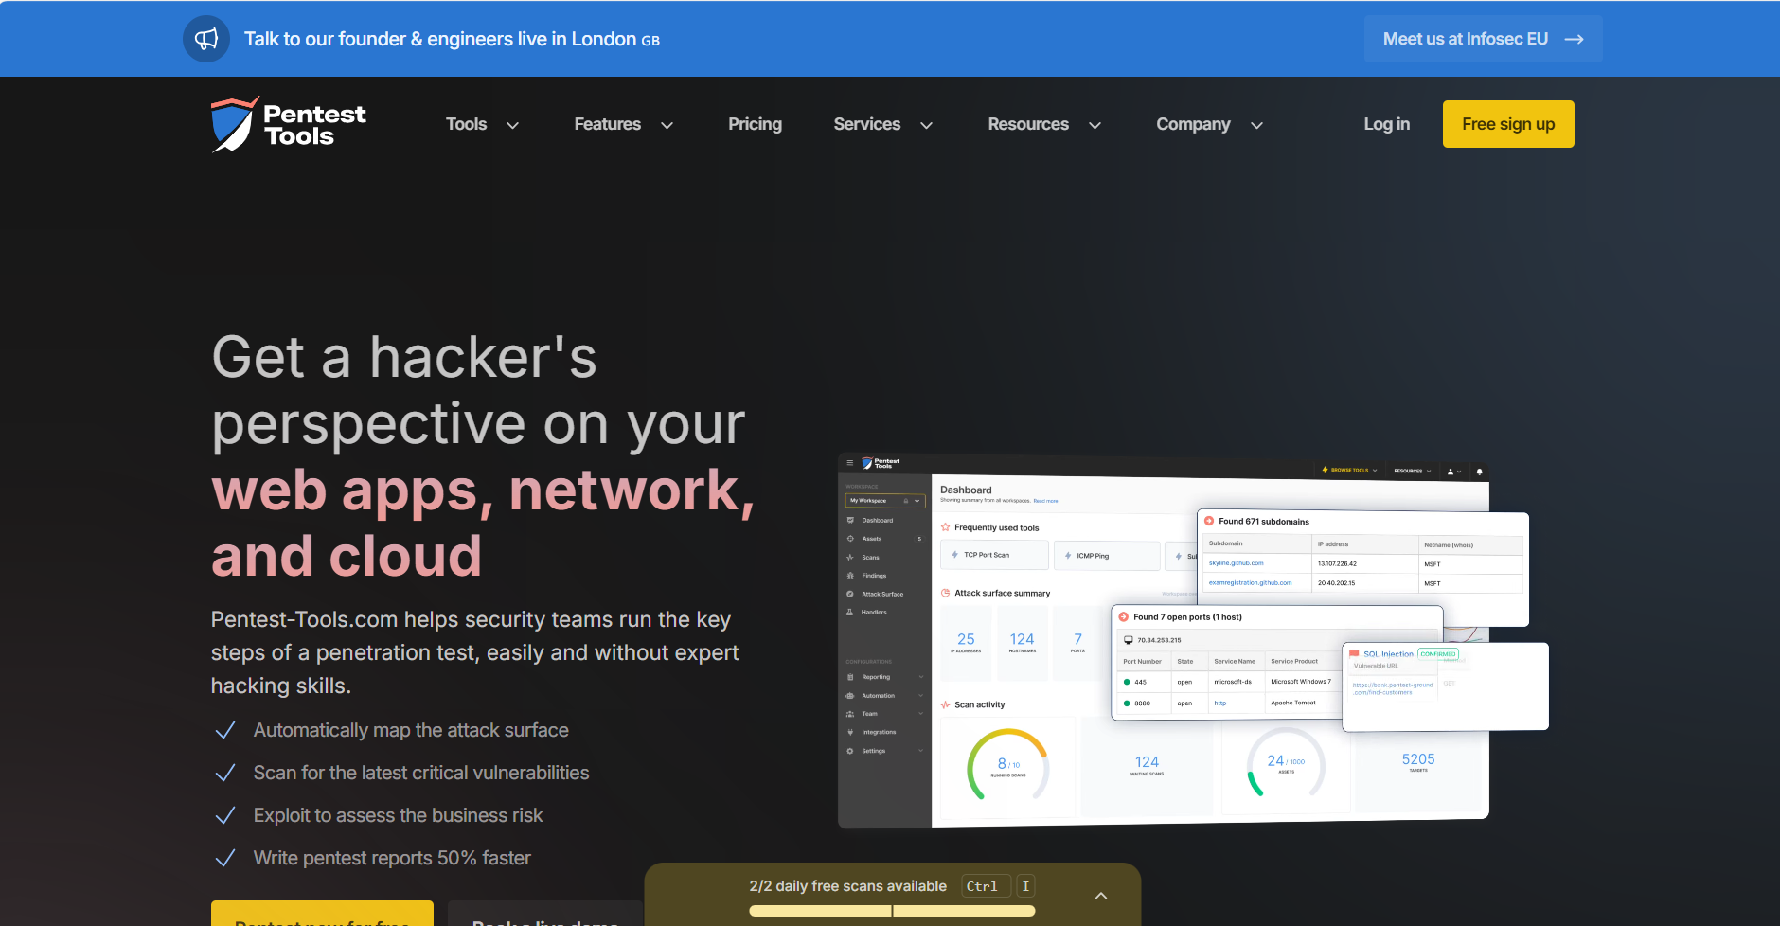The height and width of the screenshot is (926, 1780).
Task: Click the Meet us at Infosec EU button
Action: [1483, 39]
